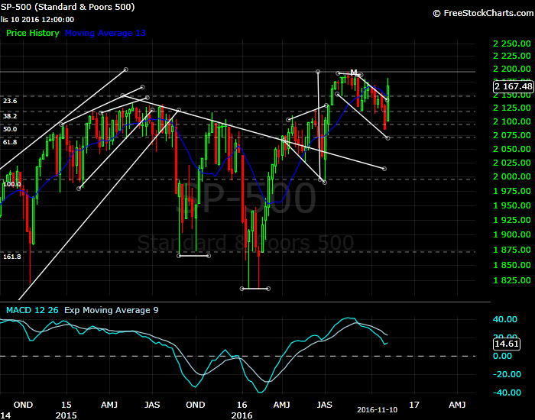Click the 0.00 MACD scale label
The image size is (535, 420).
coord(503,357)
